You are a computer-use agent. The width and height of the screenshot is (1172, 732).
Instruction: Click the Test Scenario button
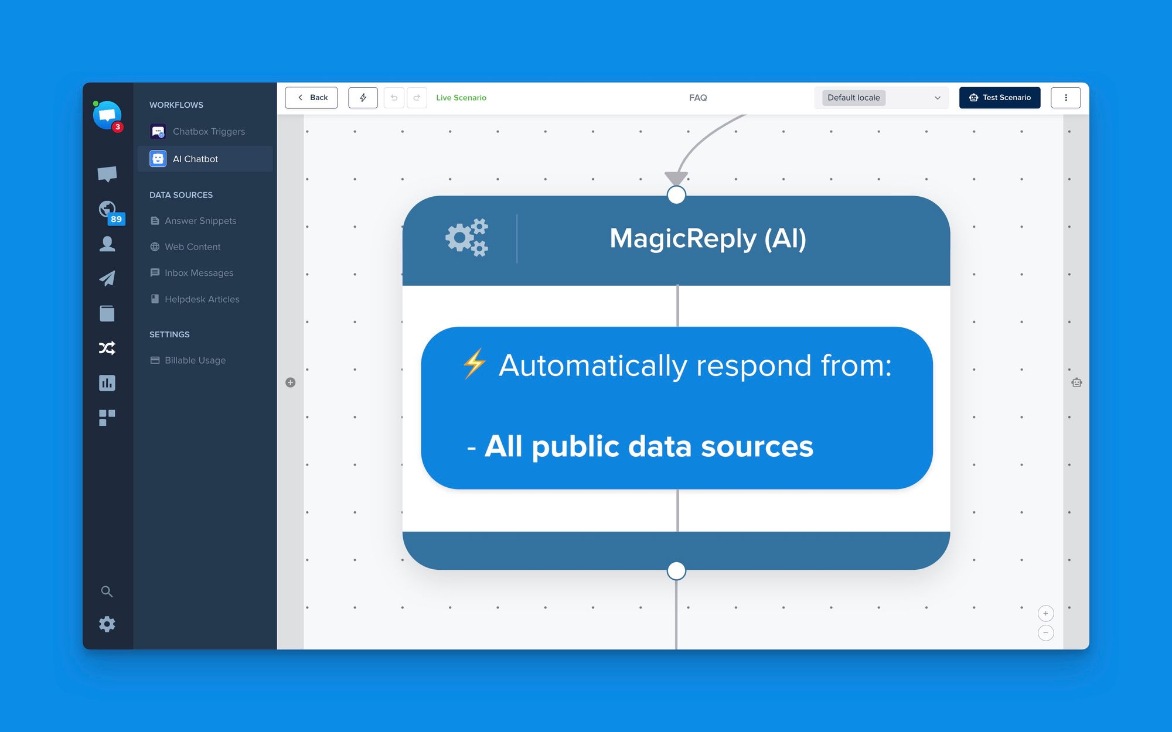pos(1001,98)
